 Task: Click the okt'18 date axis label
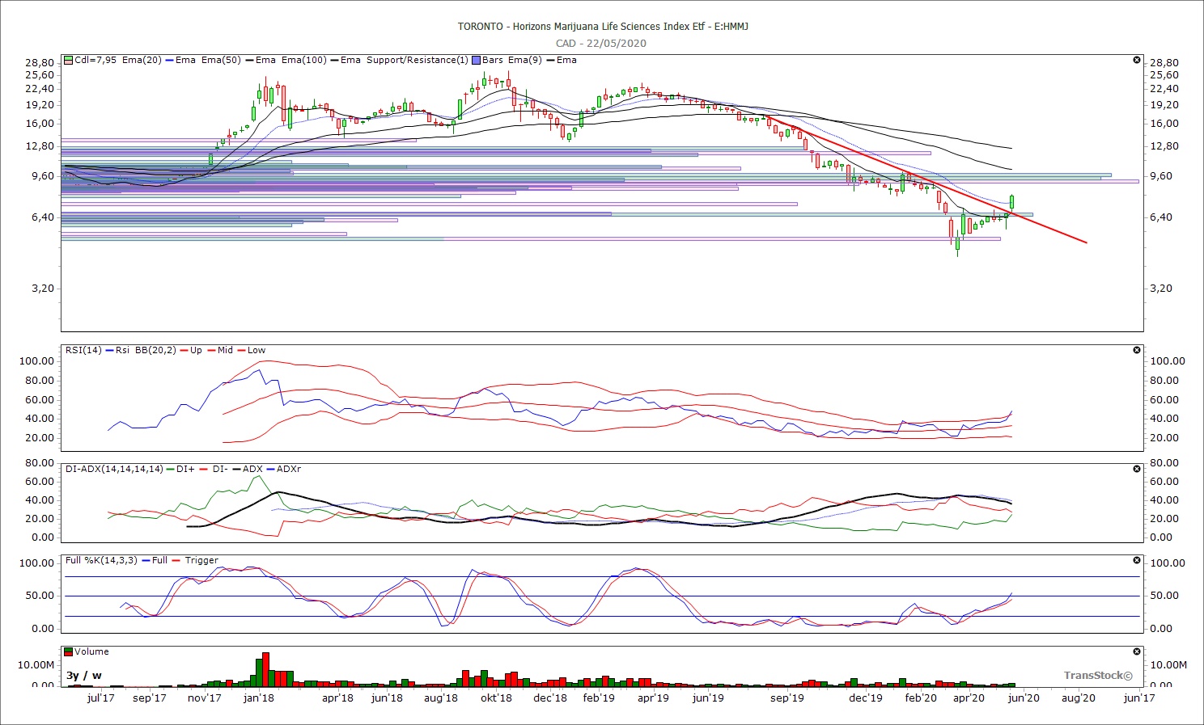point(496,698)
